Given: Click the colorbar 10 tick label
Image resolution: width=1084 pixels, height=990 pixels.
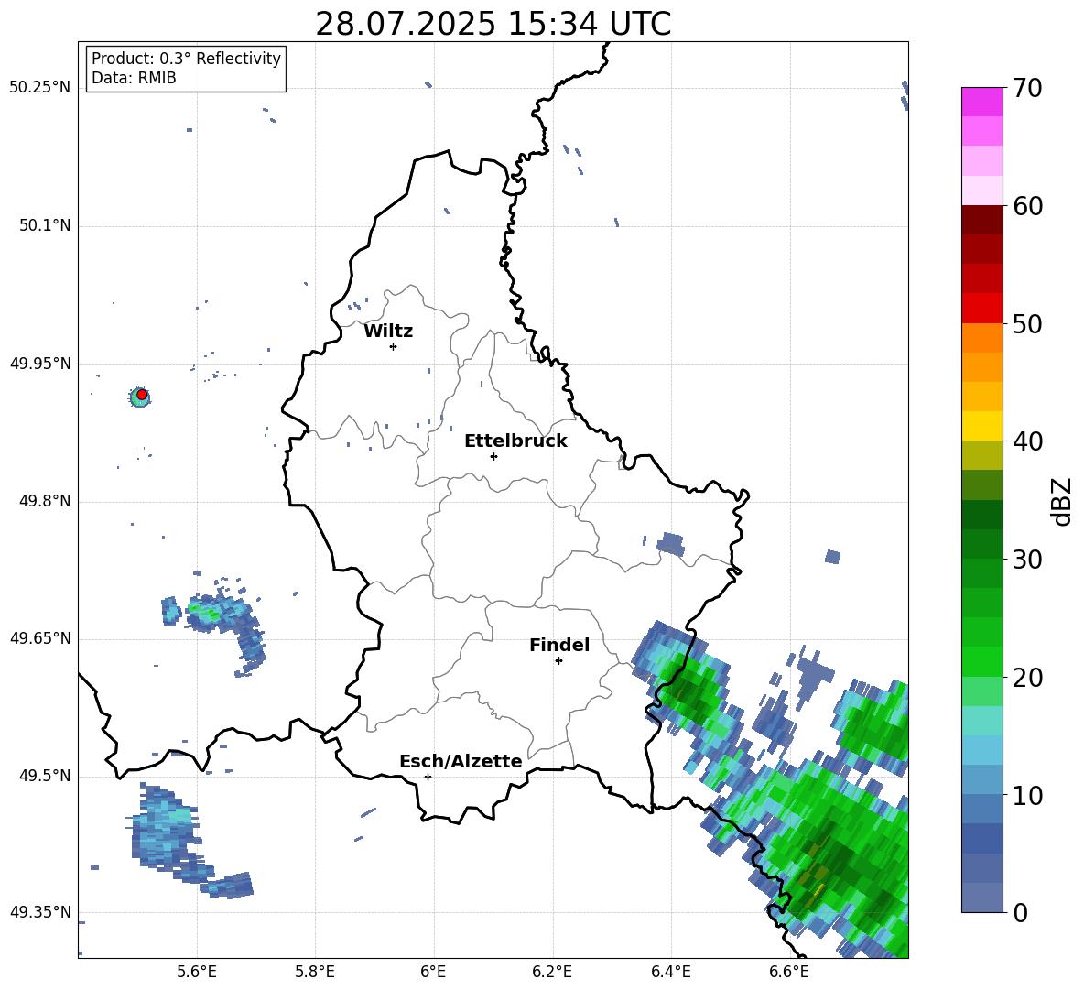Looking at the screenshot, I should pyautogui.click(x=1027, y=795).
